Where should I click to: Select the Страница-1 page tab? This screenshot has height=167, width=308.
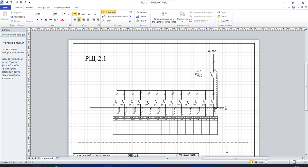[48, 158]
